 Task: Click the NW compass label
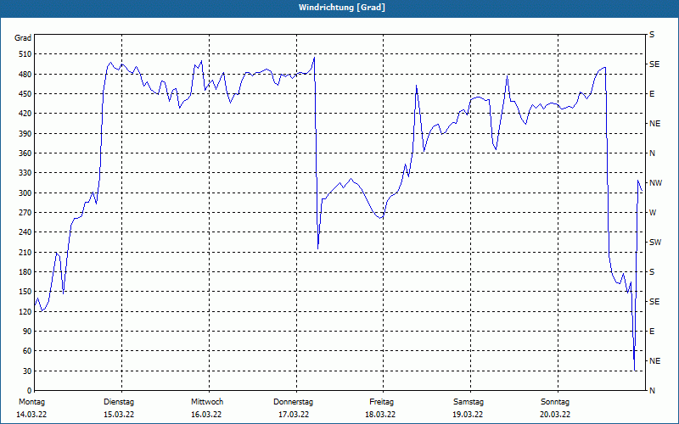tap(655, 183)
